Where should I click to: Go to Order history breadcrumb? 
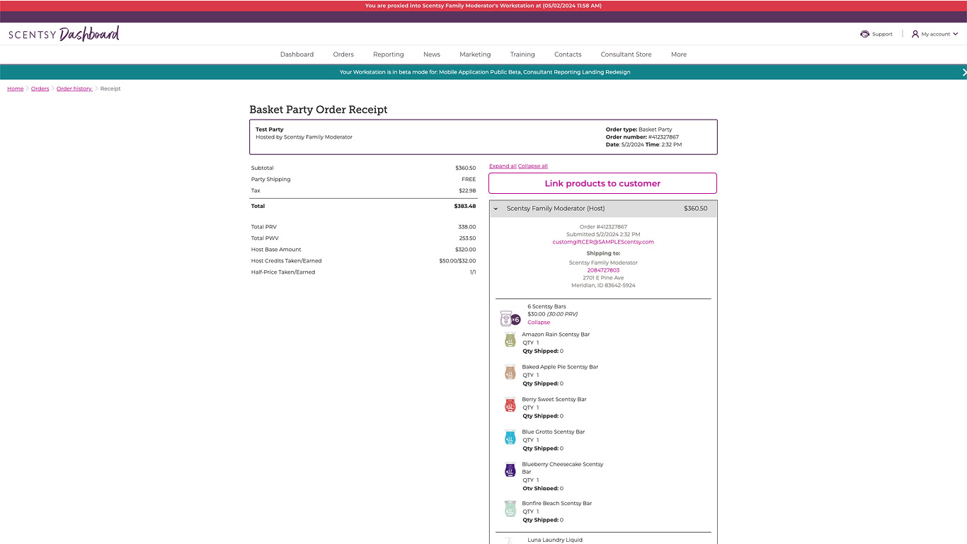pos(74,88)
